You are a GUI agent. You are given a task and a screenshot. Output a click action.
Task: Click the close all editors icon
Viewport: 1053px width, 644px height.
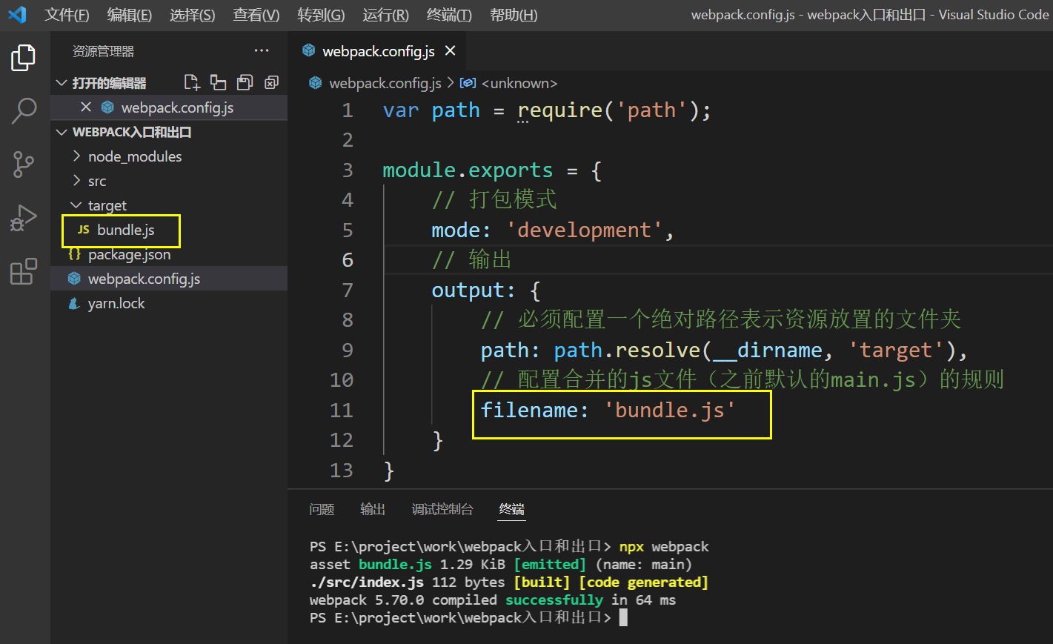point(272,82)
